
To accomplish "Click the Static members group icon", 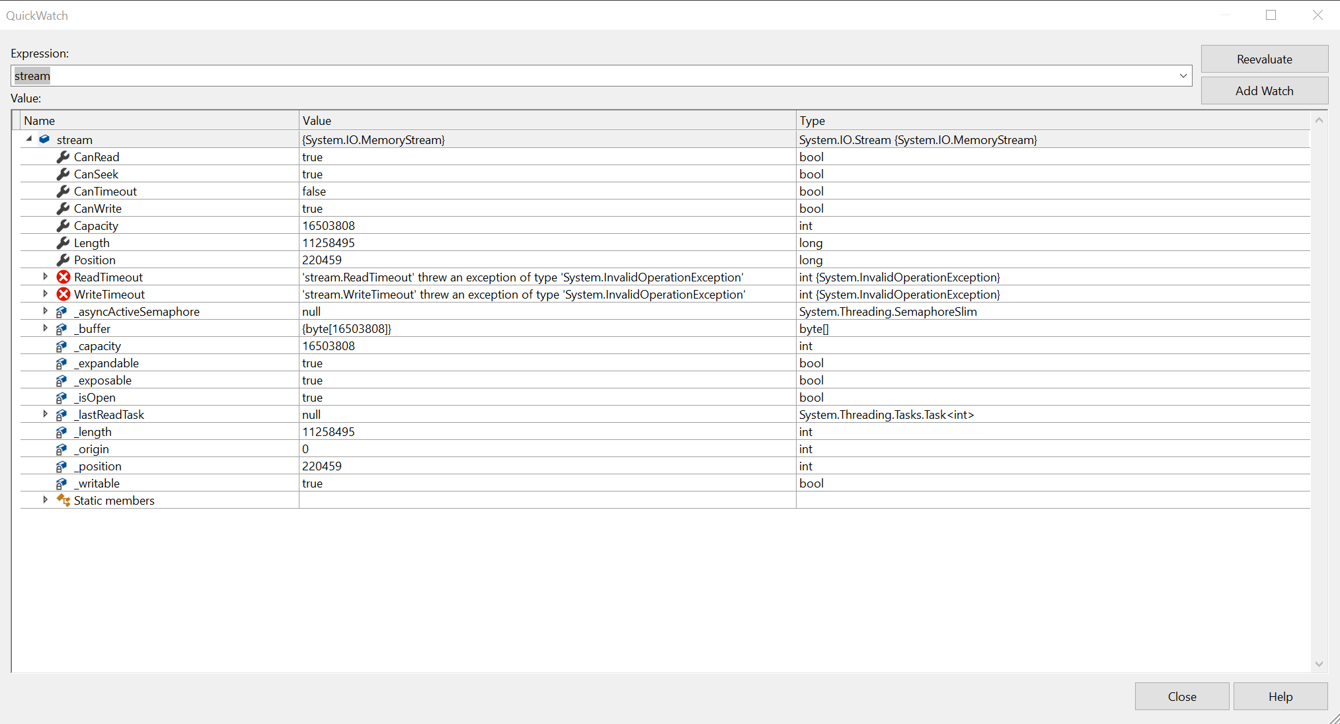I will tap(63, 500).
